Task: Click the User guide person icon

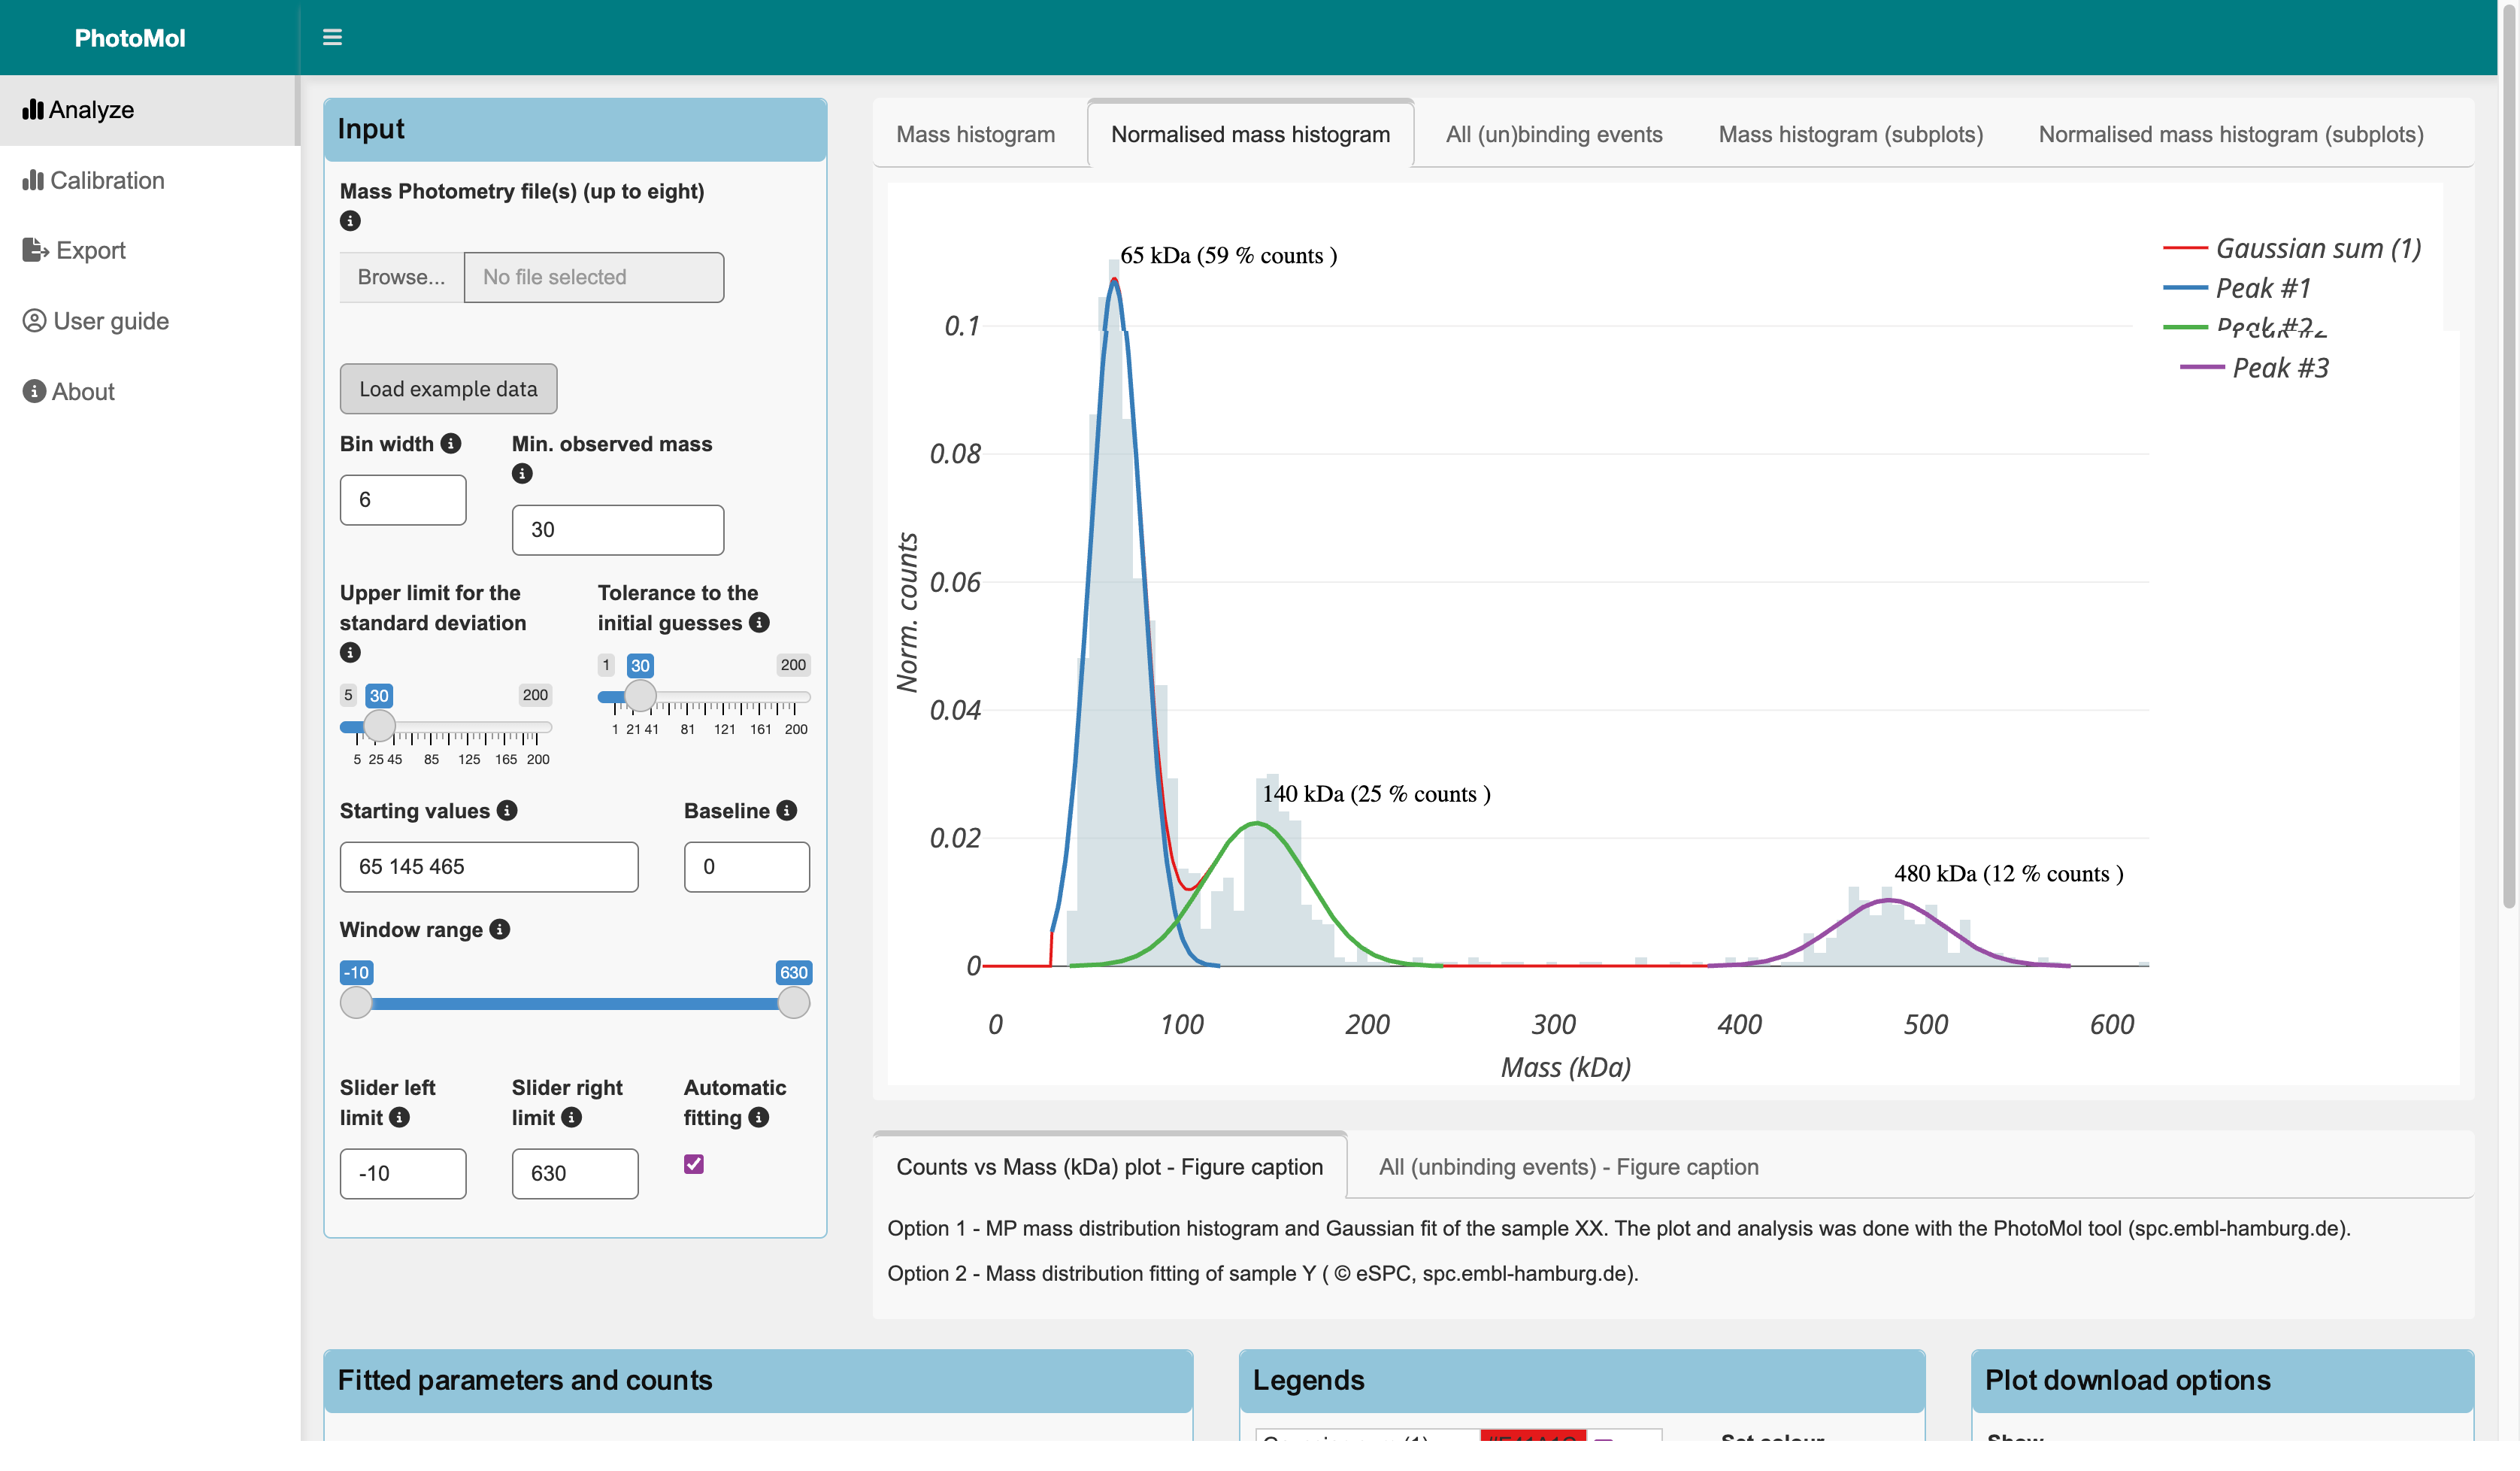Action: pos(35,321)
